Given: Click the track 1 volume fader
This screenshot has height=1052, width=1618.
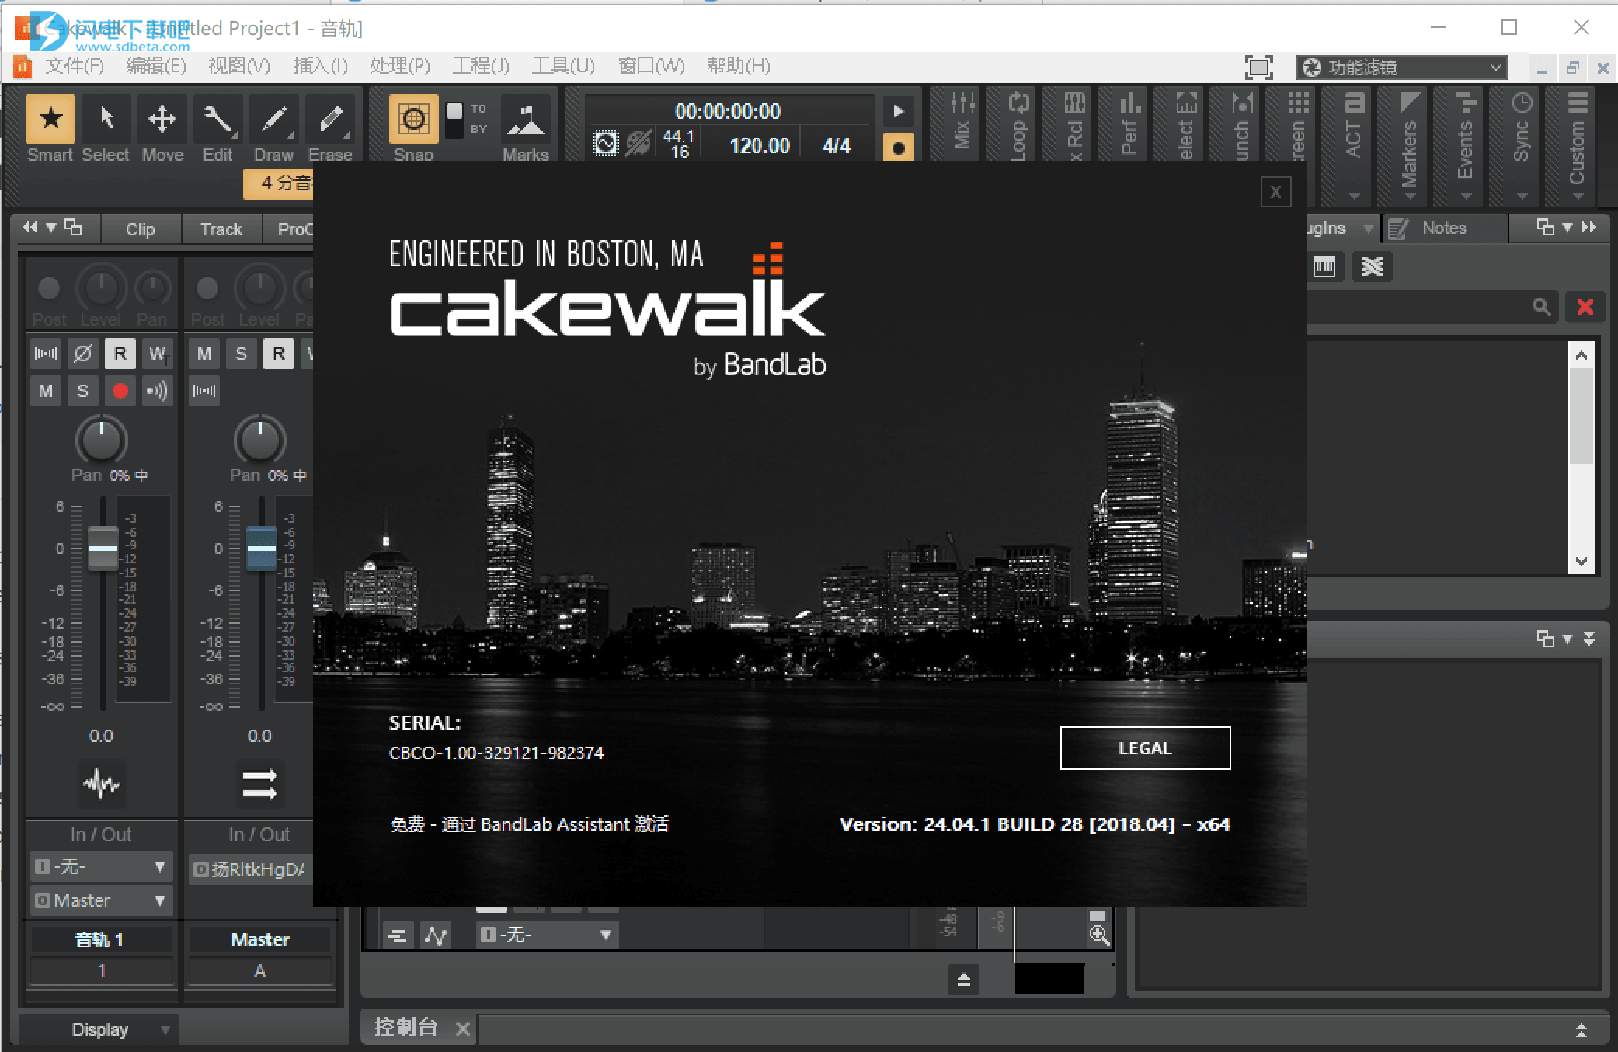Looking at the screenshot, I should coord(103,549).
